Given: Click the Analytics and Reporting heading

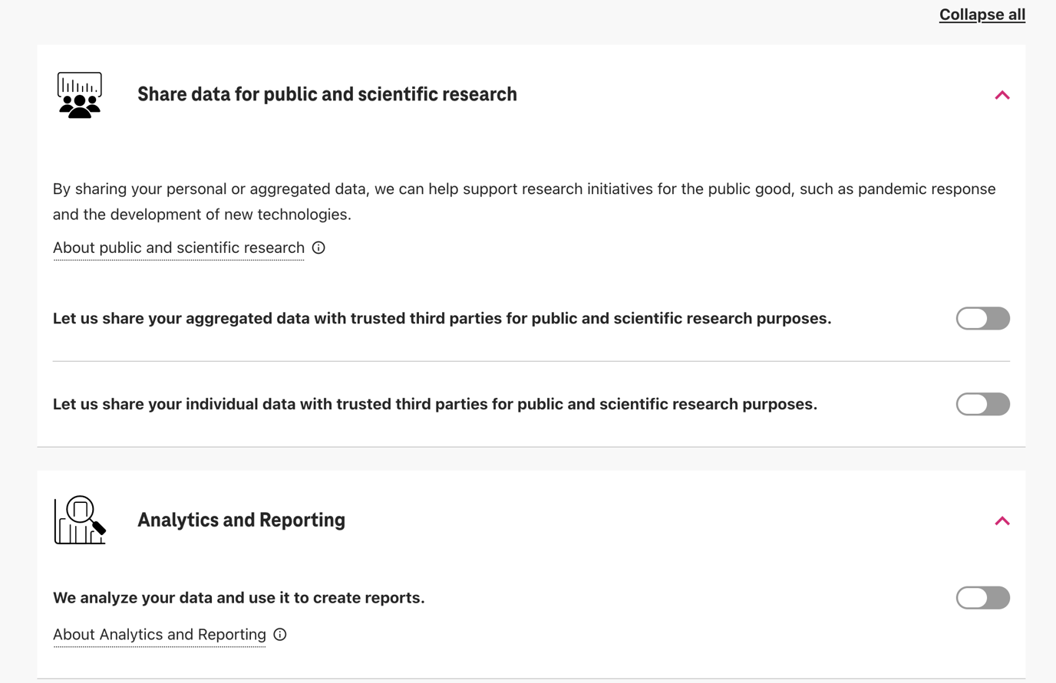Looking at the screenshot, I should point(241,520).
